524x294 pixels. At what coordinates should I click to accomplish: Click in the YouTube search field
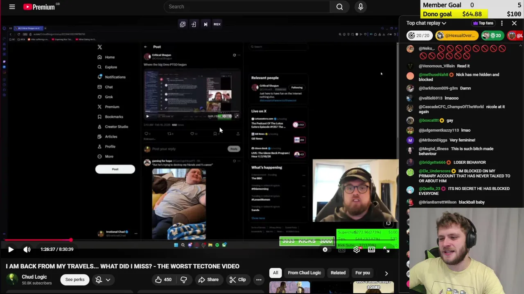(247, 7)
